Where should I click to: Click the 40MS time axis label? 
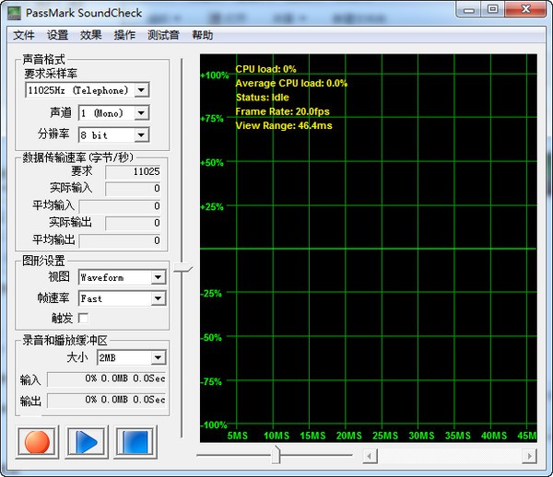click(494, 436)
